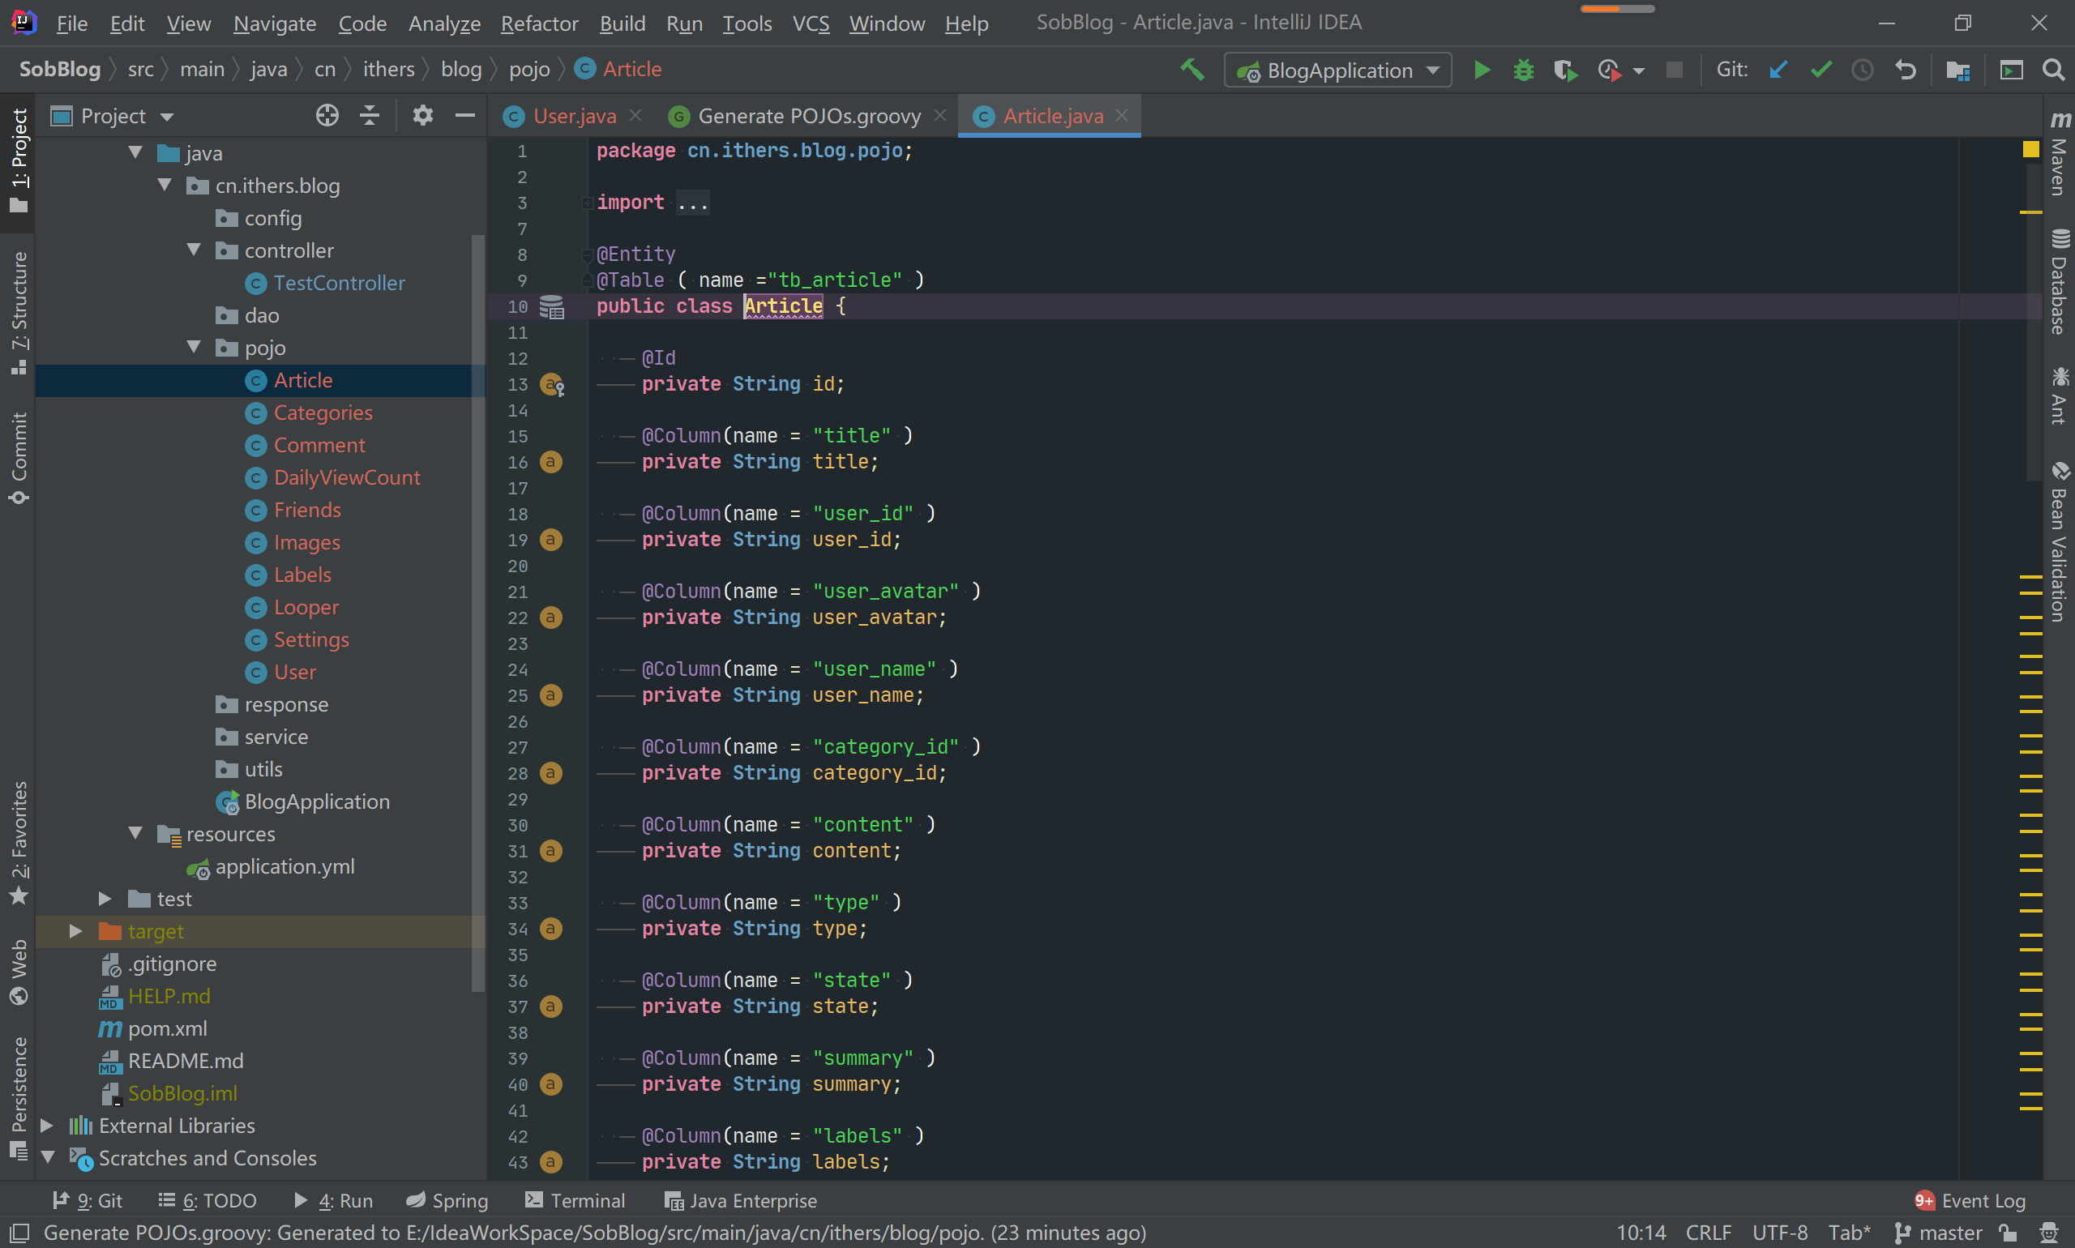Click the master git branch widget

pyautogui.click(x=1940, y=1233)
